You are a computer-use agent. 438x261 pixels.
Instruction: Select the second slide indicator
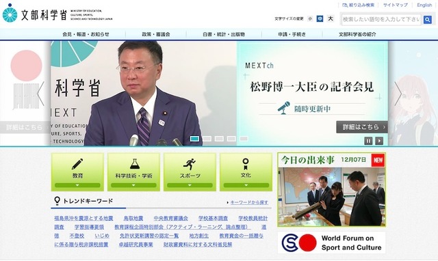[x=207, y=139]
